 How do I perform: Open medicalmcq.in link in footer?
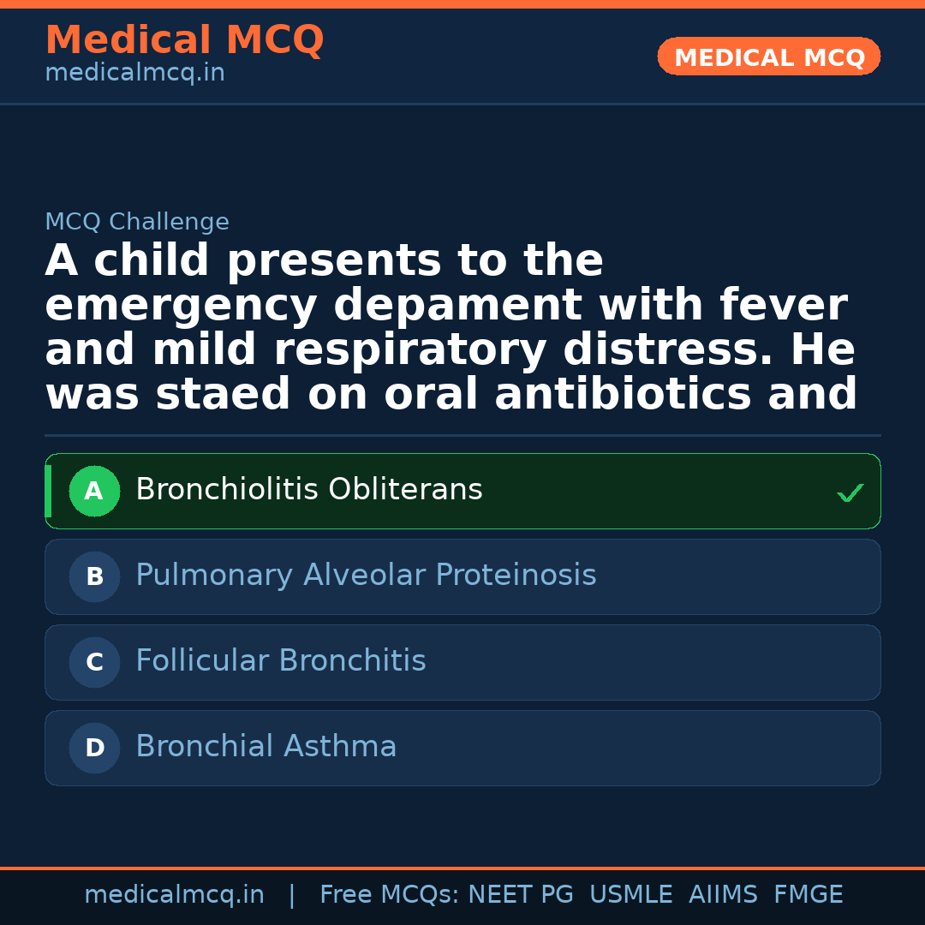click(174, 895)
